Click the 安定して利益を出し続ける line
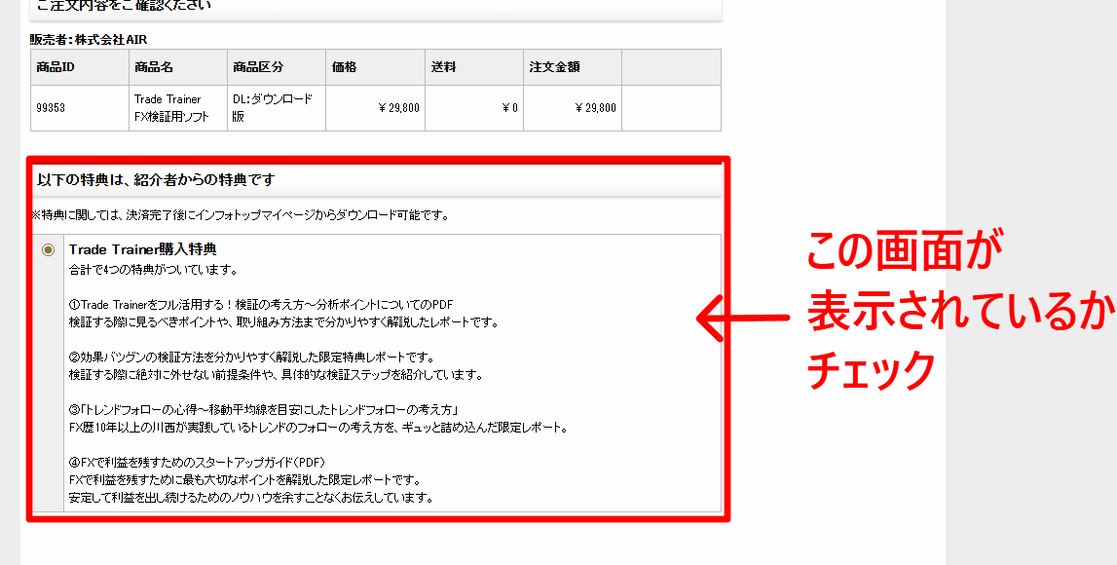 pos(251,498)
